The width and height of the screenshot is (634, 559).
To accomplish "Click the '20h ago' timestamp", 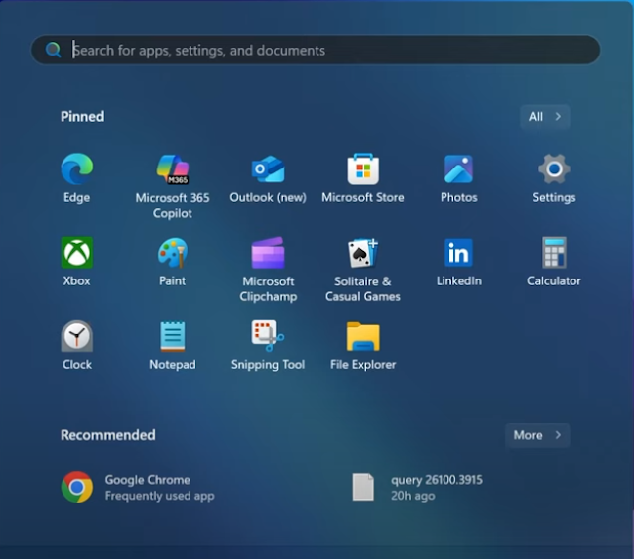I will coord(413,496).
